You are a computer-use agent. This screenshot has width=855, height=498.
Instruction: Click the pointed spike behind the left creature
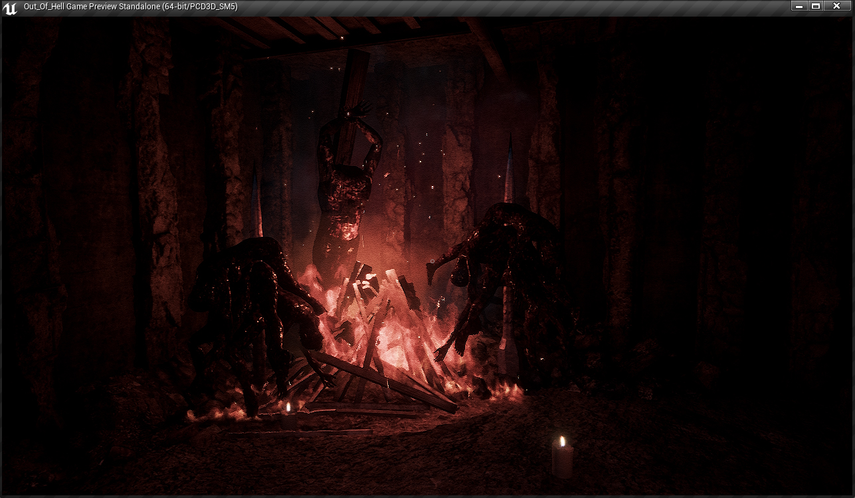257,206
